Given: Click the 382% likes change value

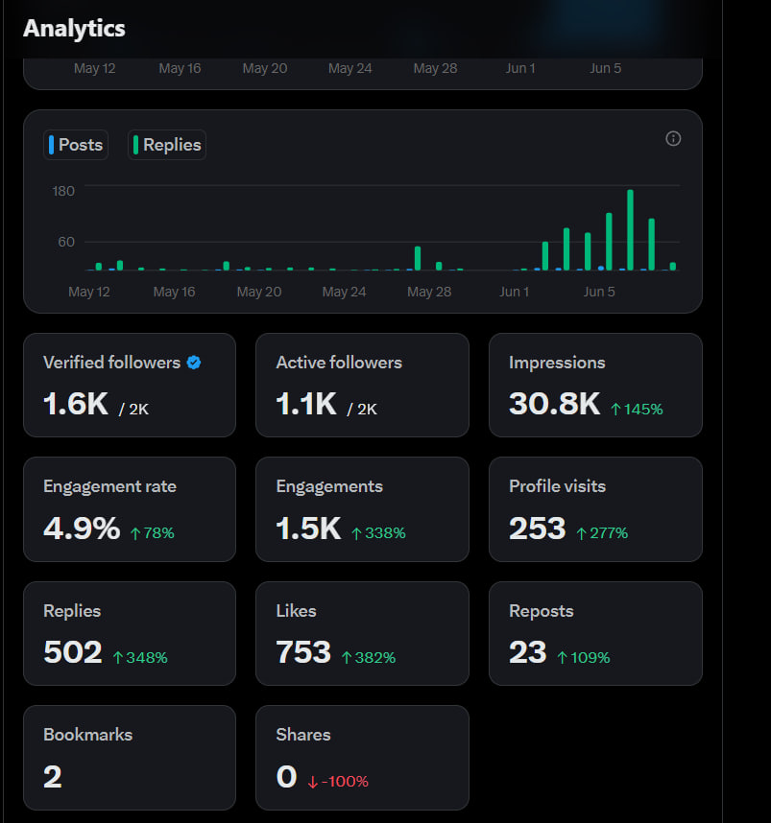Looking at the screenshot, I should tap(369, 657).
